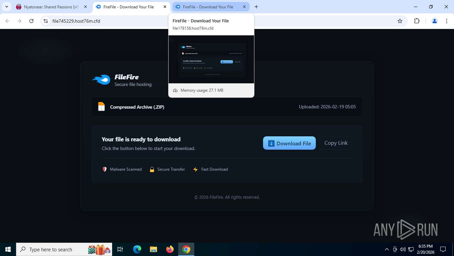454x256 pixels.
Task: Click the ZIP archive file icon
Action: click(101, 107)
